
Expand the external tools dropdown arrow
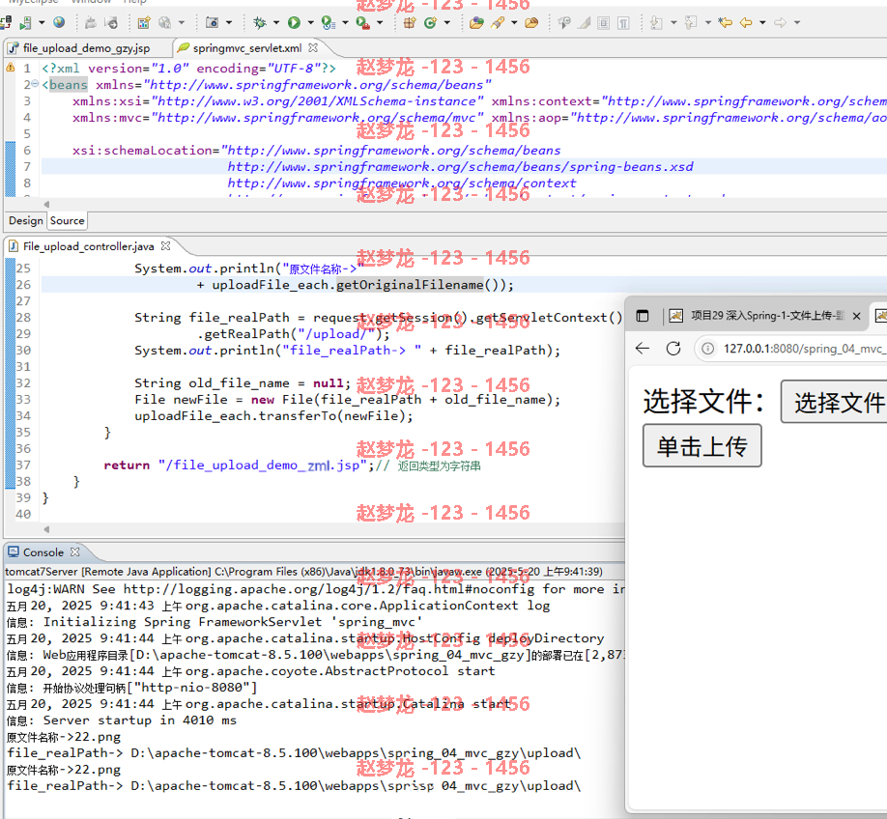click(x=380, y=22)
